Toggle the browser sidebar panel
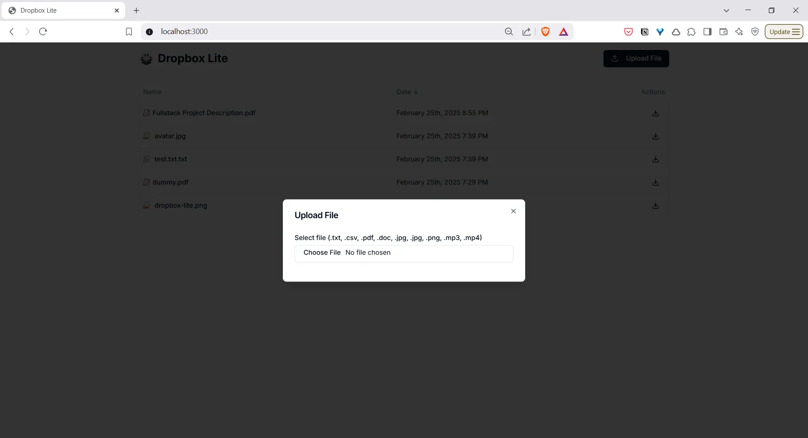Screen dimensions: 808x438 coord(707,32)
